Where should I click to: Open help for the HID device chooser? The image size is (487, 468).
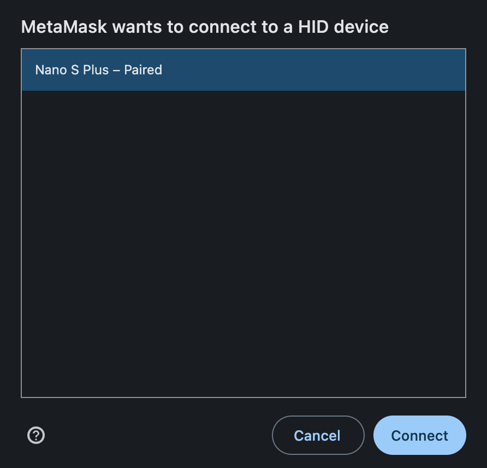pos(36,435)
